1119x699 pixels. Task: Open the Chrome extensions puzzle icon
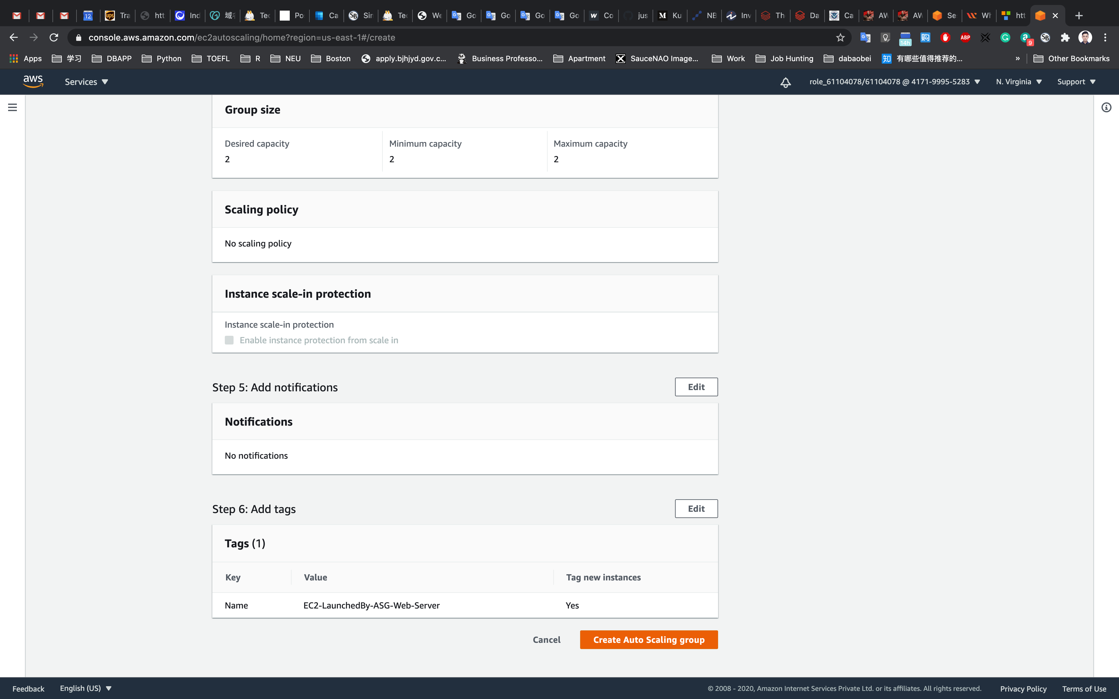[x=1065, y=37]
